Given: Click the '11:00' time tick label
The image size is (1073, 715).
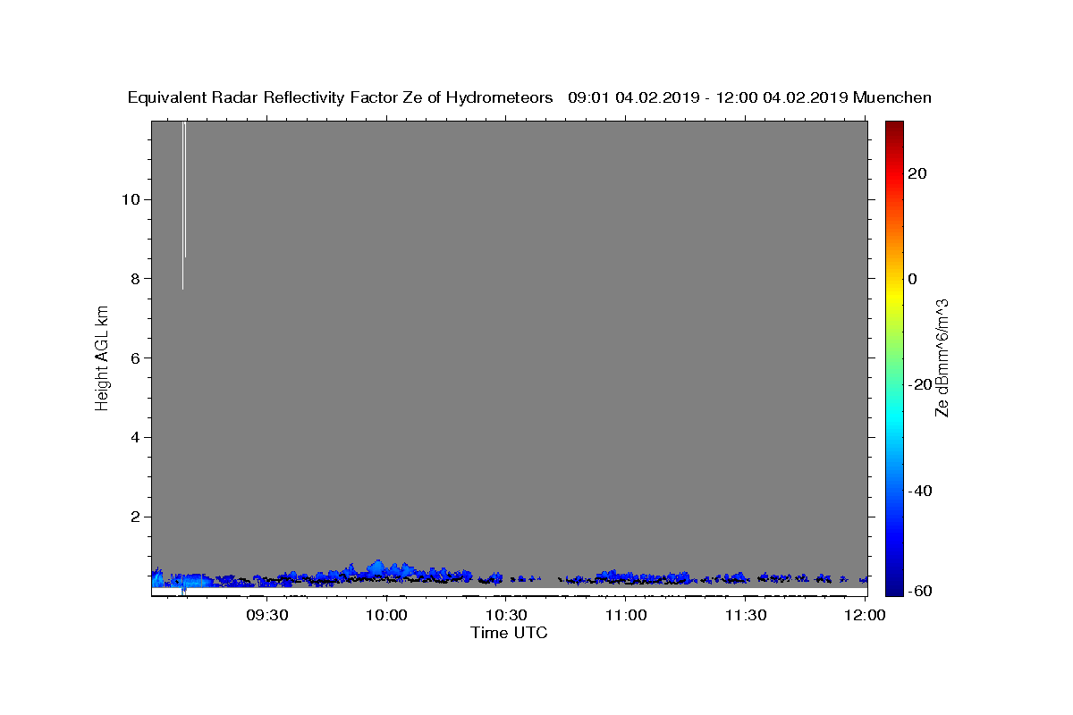Looking at the screenshot, I should (x=626, y=615).
